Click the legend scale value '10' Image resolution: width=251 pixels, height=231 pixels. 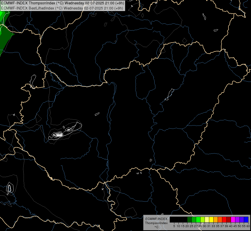click(178, 226)
